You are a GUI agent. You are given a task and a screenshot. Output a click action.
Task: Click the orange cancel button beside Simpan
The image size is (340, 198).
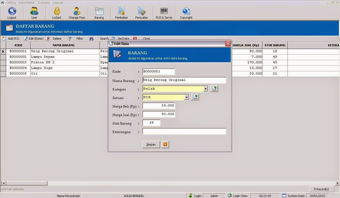click(x=165, y=145)
